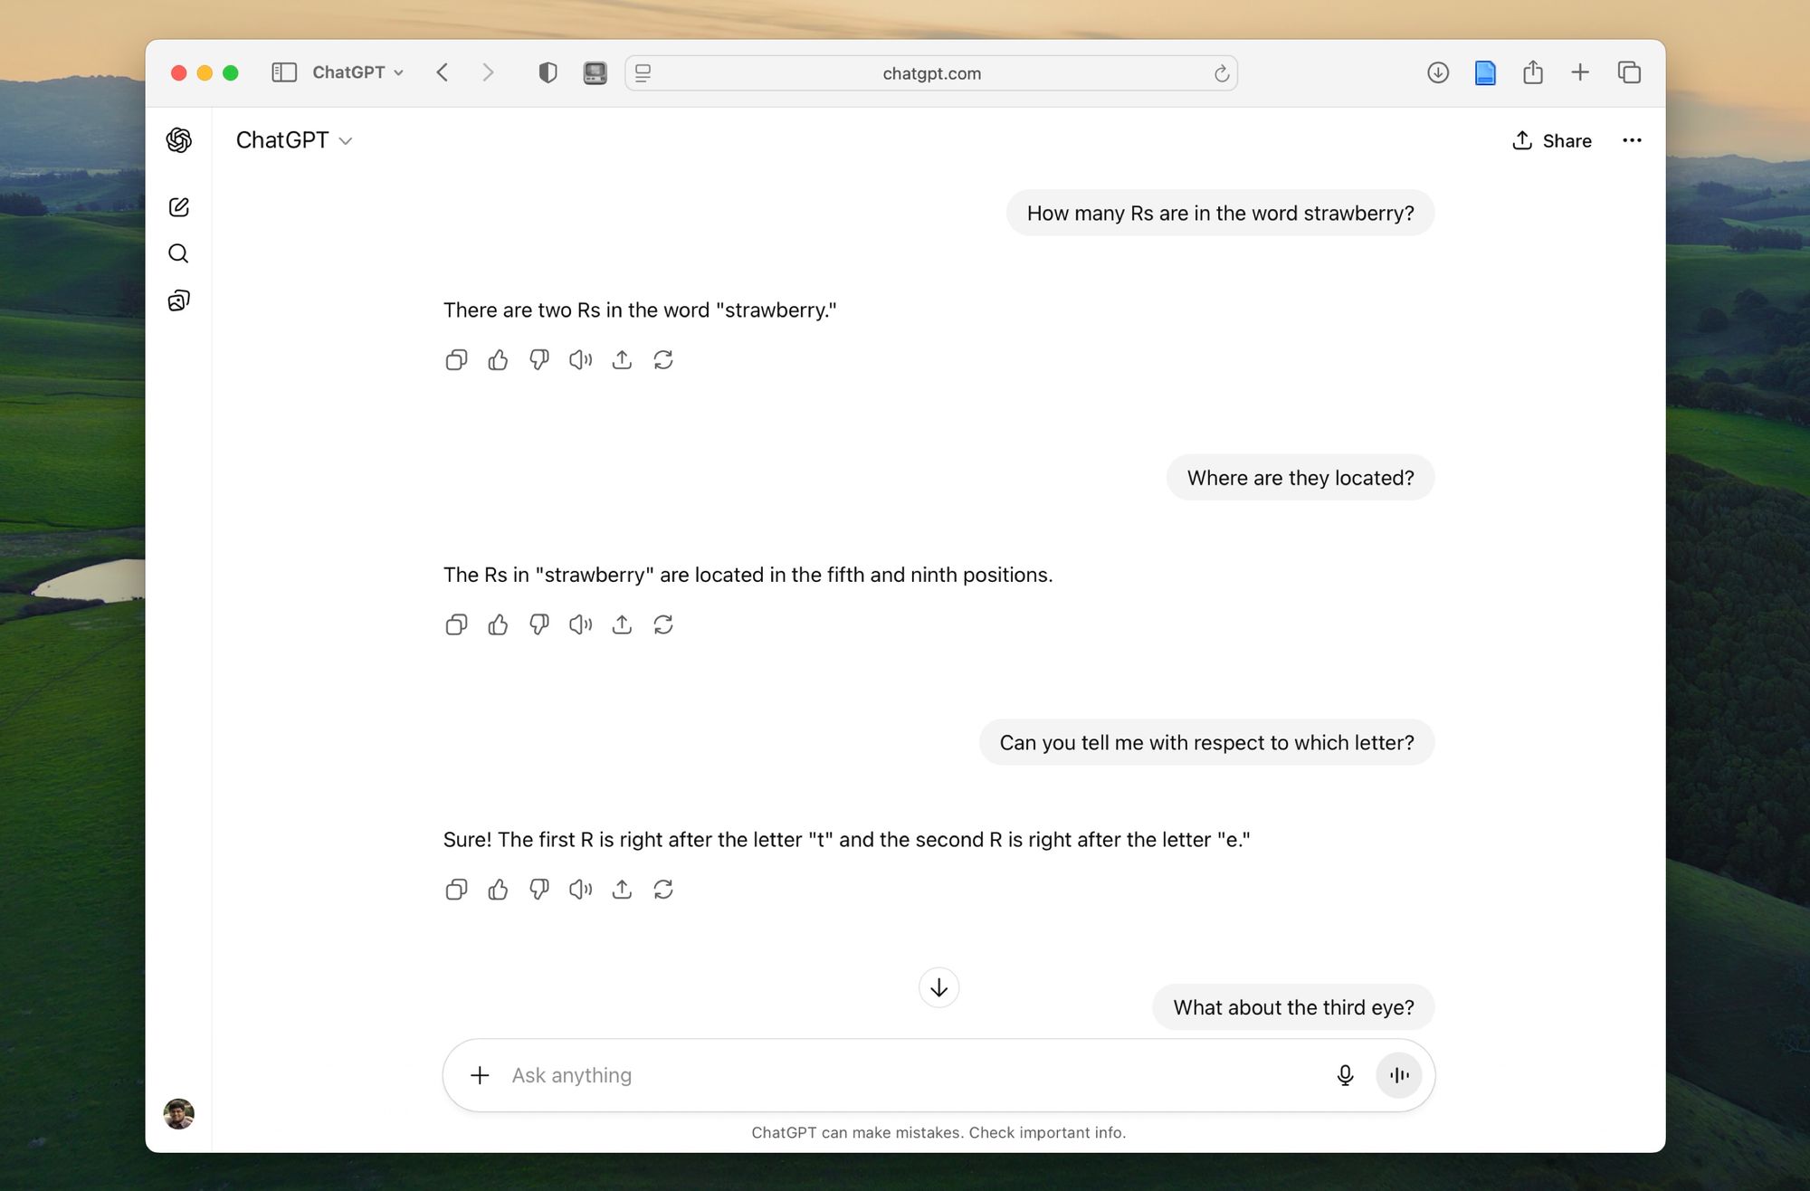
Task: Open the privacy report shield icon
Action: [548, 72]
